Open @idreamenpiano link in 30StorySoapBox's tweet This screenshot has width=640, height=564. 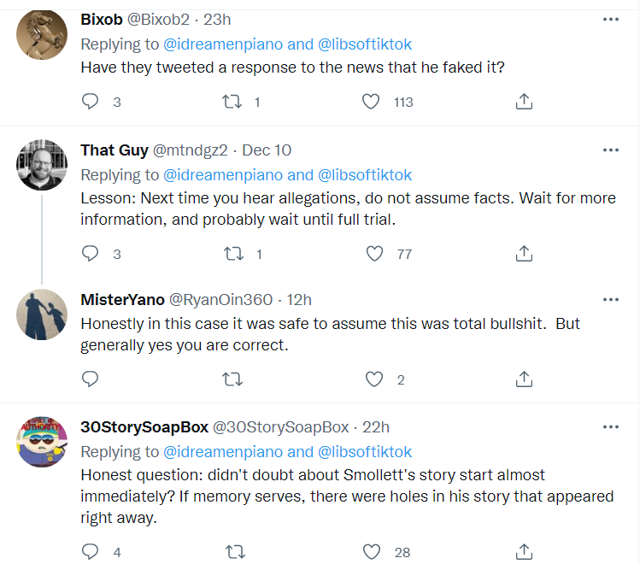click(225, 451)
